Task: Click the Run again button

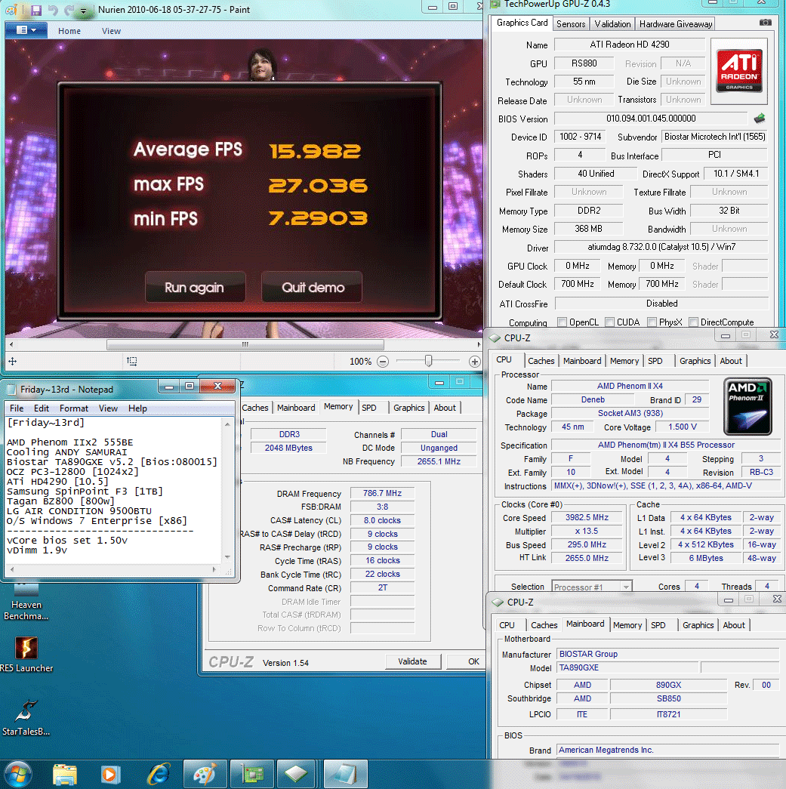Action: point(195,288)
